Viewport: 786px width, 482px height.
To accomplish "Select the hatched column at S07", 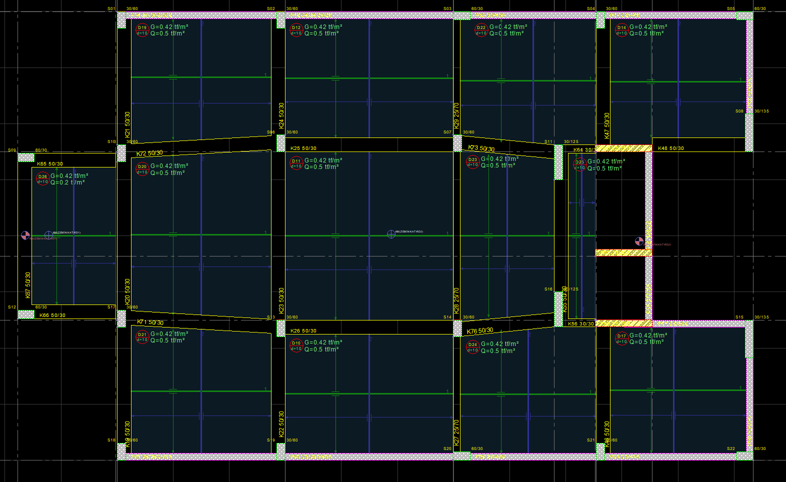I will (457, 143).
